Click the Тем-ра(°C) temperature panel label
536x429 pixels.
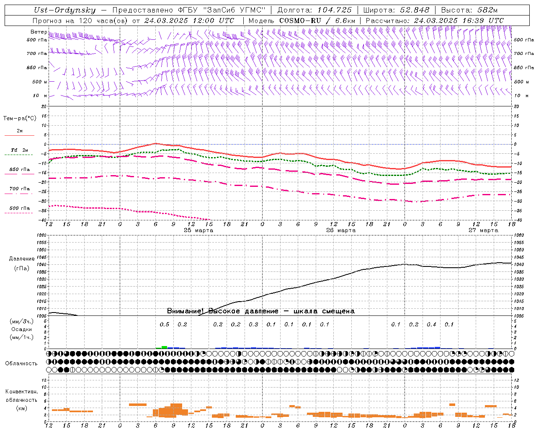coord(20,119)
